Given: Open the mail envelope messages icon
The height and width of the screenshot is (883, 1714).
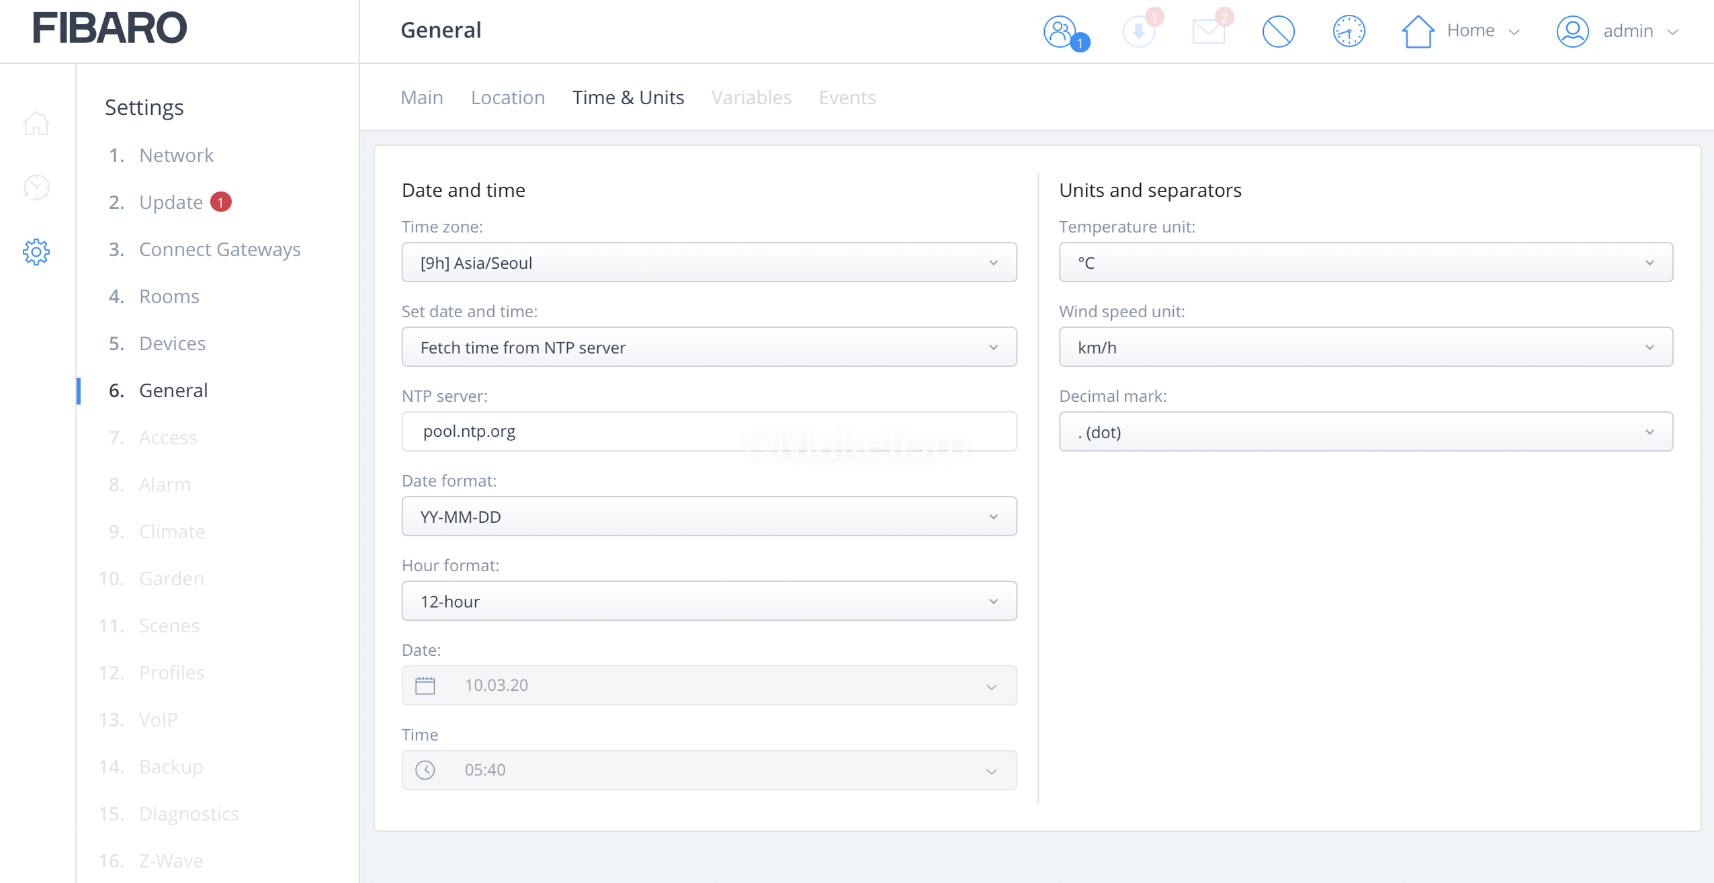Looking at the screenshot, I should (x=1208, y=31).
